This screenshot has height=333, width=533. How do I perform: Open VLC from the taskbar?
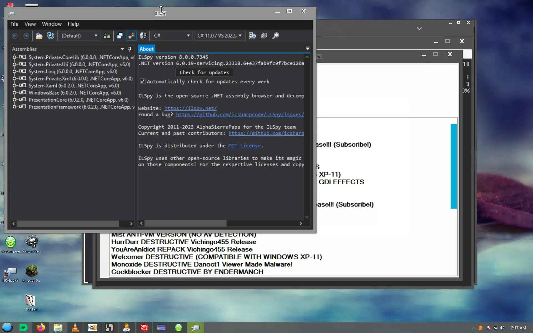pos(75,327)
